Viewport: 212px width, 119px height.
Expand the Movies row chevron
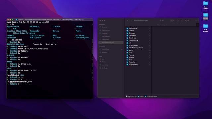coord(149,50)
